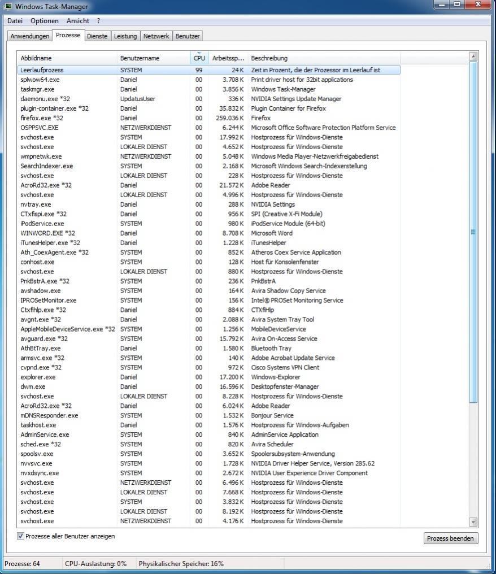Sort by Benutzername column header
The height and width of the screenshot is (574, 496).
coord(153,58)
